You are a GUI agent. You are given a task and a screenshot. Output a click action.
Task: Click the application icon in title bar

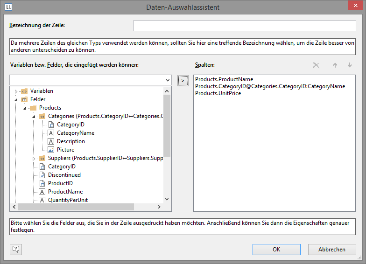coord(8,7)
